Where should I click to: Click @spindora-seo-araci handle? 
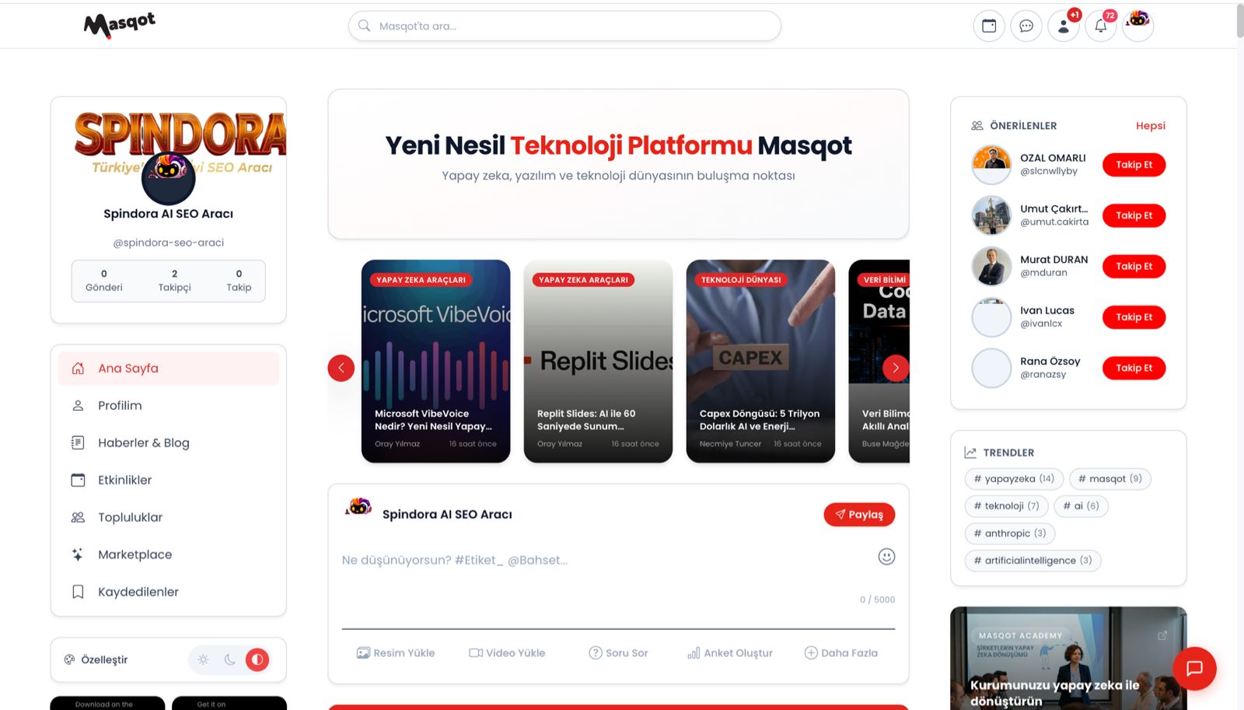[x=169, y=243]
